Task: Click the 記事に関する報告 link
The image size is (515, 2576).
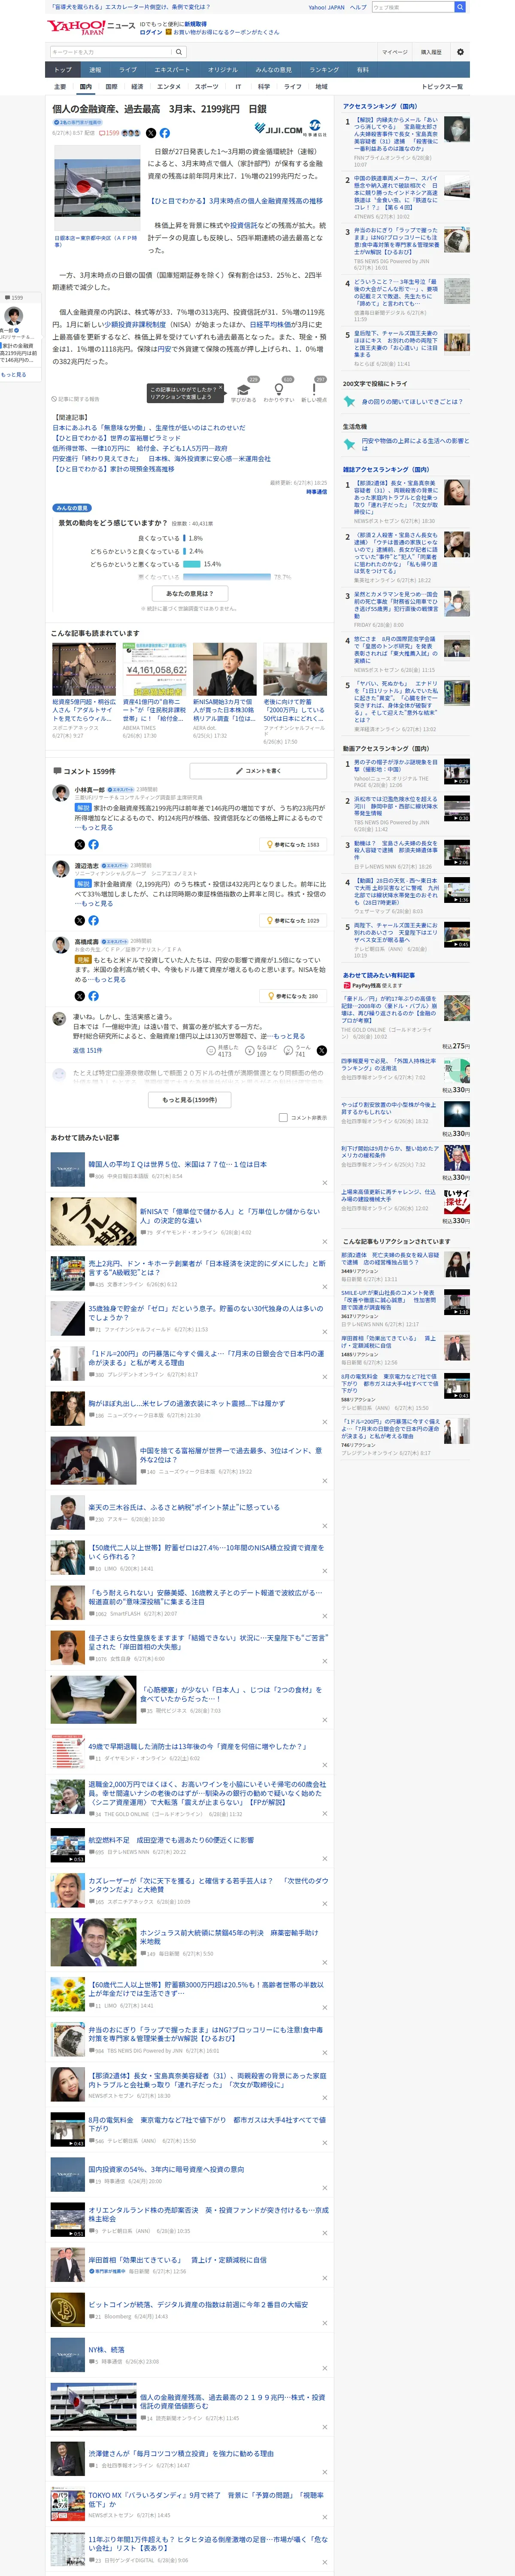Action: [x=77, y=399]
